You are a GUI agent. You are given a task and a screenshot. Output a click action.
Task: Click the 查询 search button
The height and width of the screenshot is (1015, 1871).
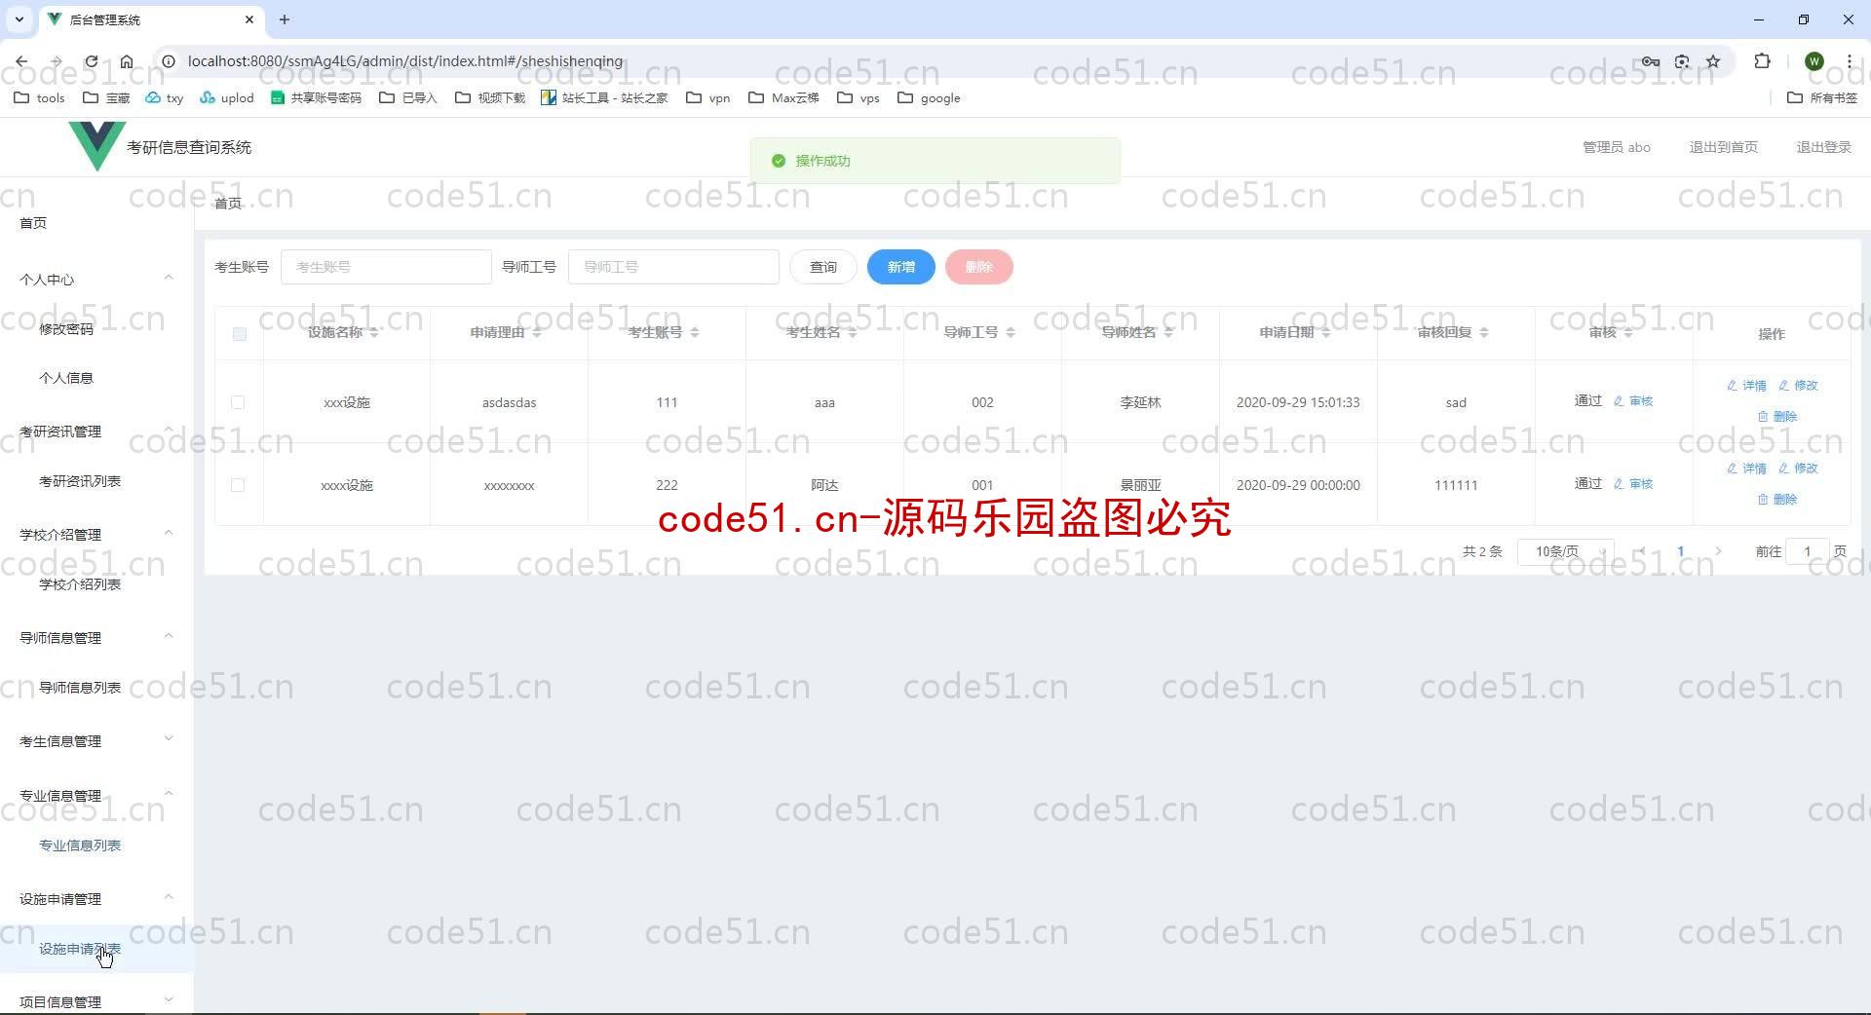pos(823,267)
